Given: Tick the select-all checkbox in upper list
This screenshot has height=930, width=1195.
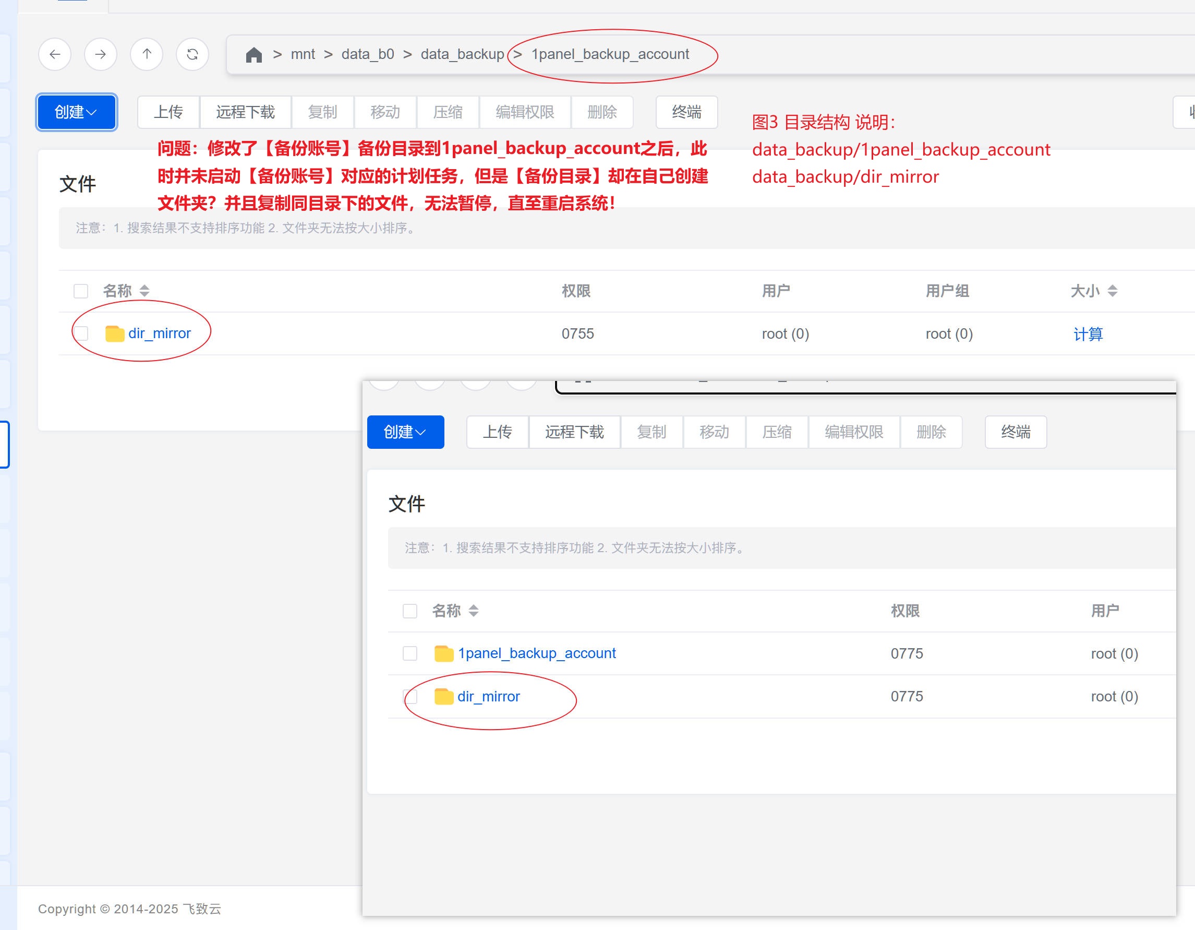Looking at the screenshot, I should click(x=81, y=291).
